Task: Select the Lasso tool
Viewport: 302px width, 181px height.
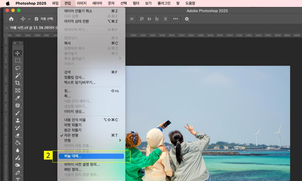Action: (x=18, y=68)
